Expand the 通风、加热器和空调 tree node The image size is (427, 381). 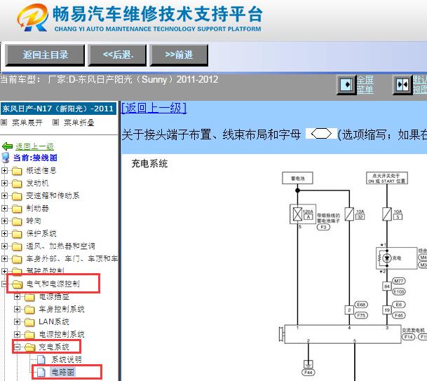pos(4,246)
